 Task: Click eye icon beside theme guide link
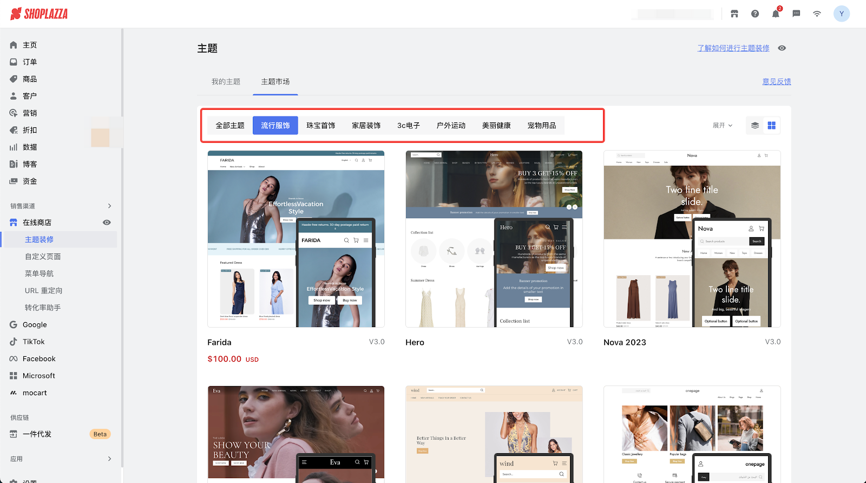782,48
